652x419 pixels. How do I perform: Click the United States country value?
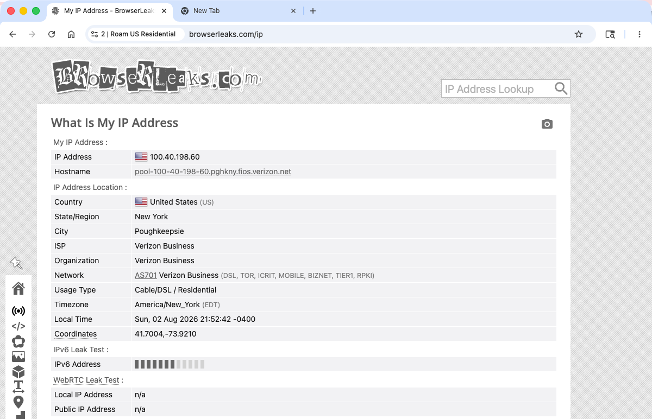coord(174,202)
